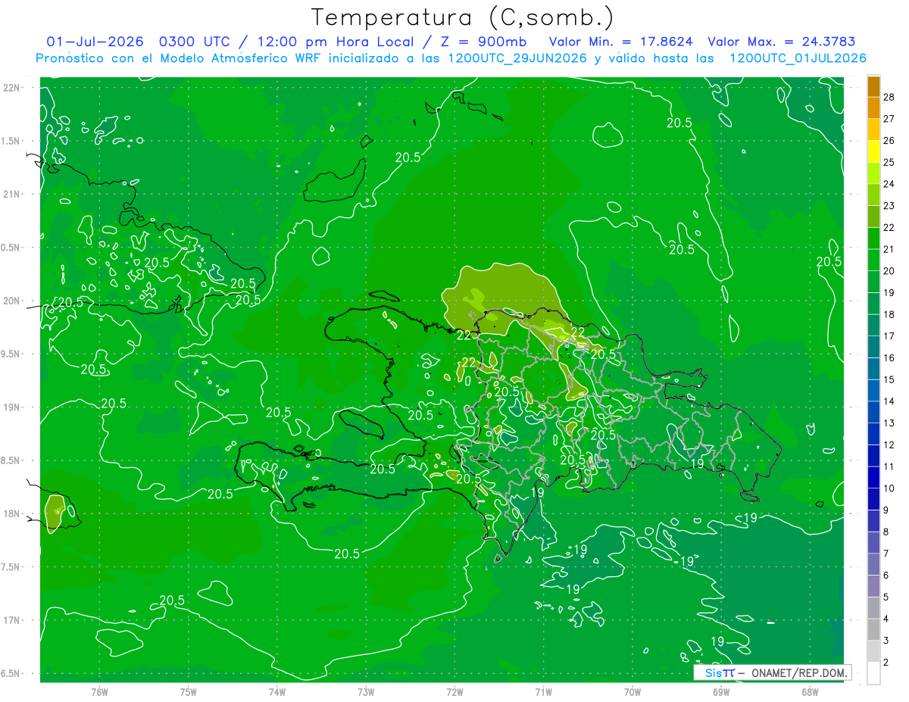Viewport: 909px width, 702px height.
Task: Click the "74W" longitude axis label
Action: coord(276,692)
